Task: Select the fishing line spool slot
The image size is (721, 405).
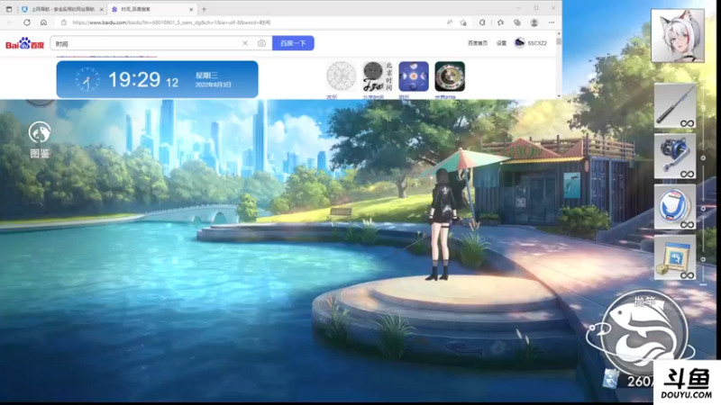Action: (x=675, y=207)
